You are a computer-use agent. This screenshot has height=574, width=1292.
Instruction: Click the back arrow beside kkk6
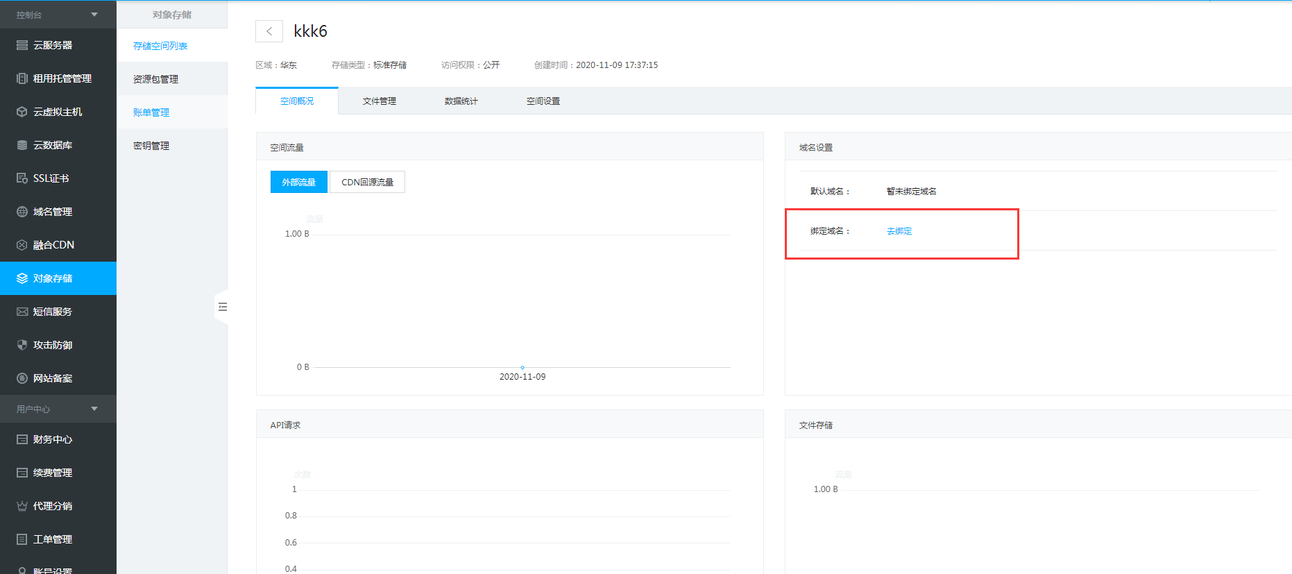(x=269, y=31)
